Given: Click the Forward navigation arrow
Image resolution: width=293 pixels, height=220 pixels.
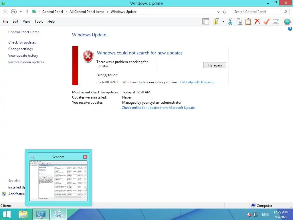Looking at the screenshot, I should [14, 12].
